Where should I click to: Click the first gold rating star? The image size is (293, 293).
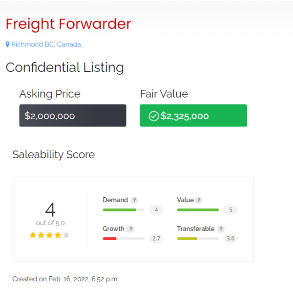pos(33,235)
